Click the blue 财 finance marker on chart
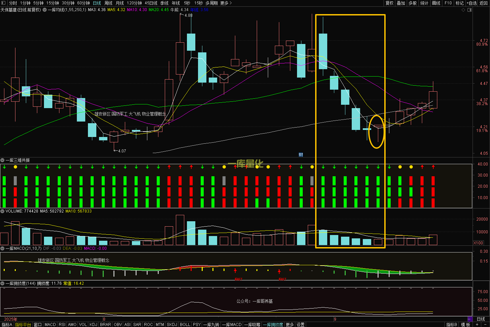 [301, 155]
